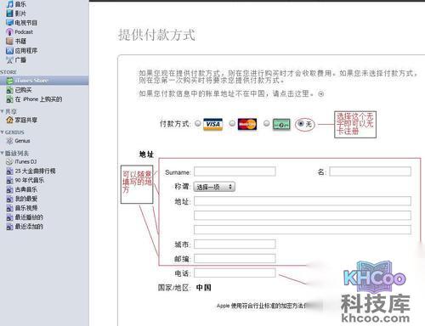Click the second address line field

tap(303, 216)
